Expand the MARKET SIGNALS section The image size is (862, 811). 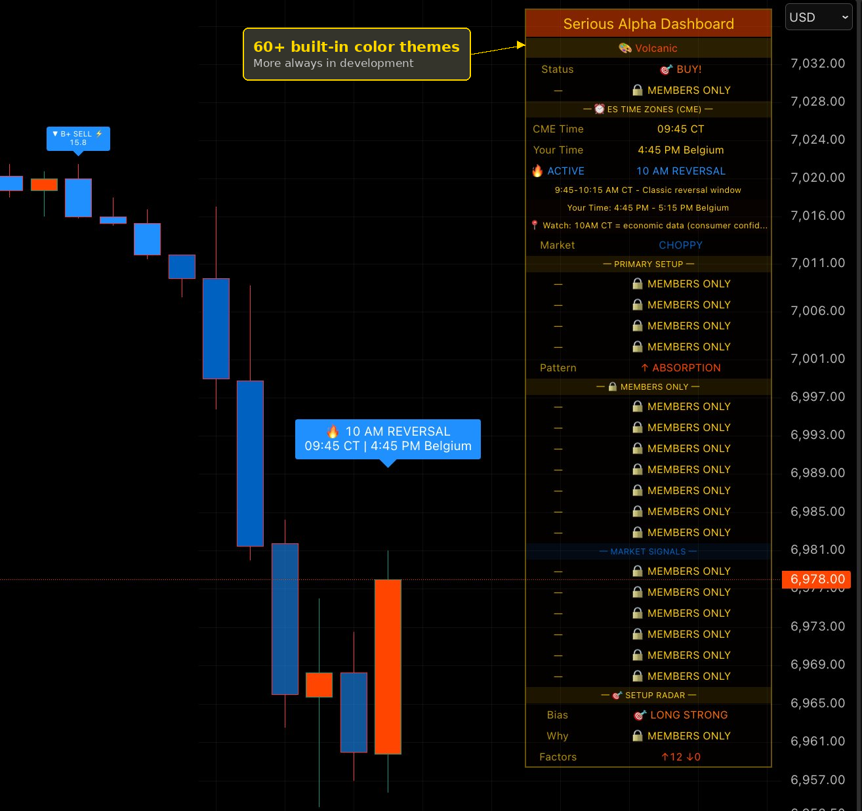click(x=648, y=551)
